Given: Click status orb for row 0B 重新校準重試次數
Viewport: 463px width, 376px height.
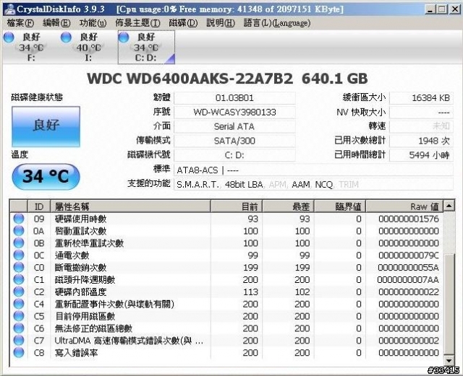Looking at the screenshot, I should tap(19, 242).
